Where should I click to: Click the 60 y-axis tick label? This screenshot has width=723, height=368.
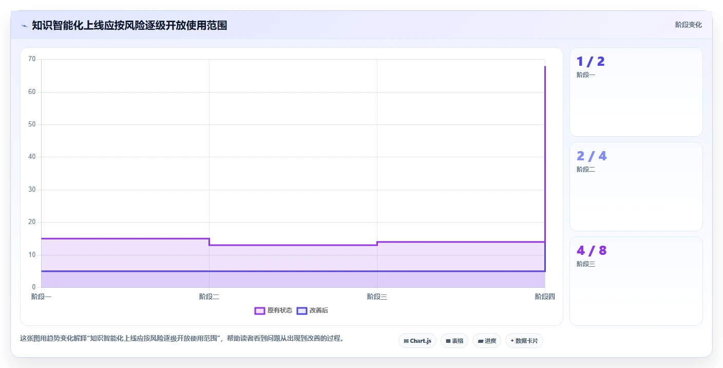click(32, 92)
